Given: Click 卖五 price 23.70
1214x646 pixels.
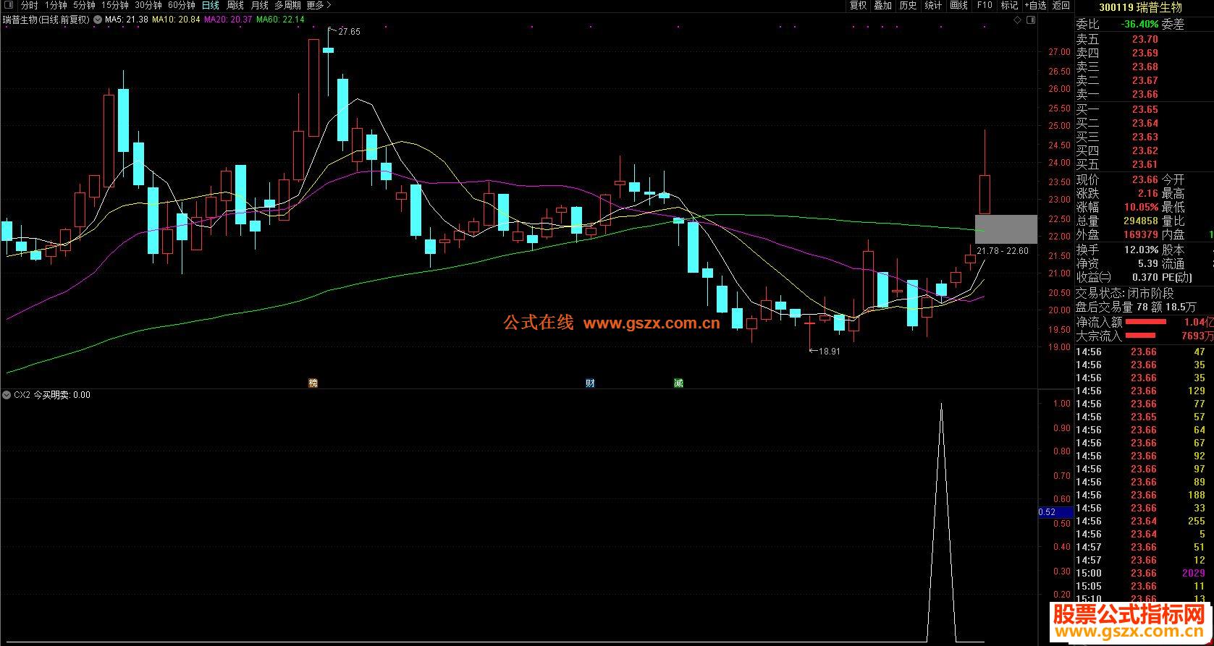Looking at the screenshot, I should pyautogui.click(x=1145, y=39).
